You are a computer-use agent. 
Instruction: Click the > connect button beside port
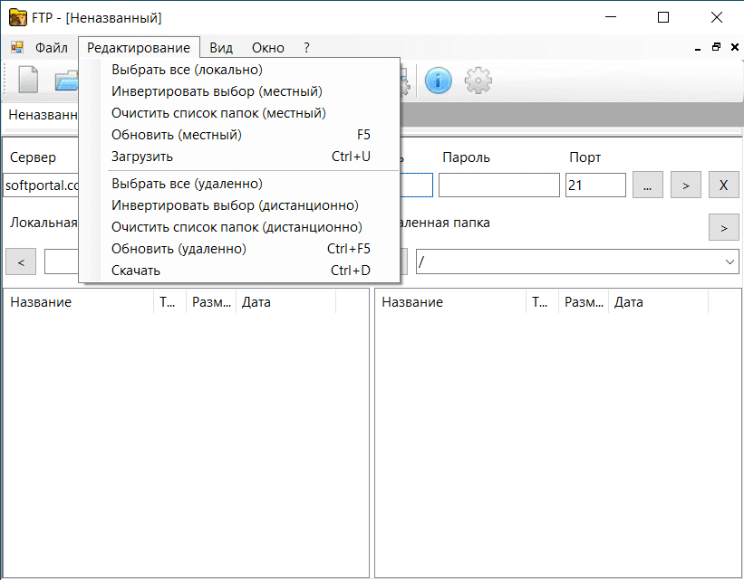coord(686,185)
